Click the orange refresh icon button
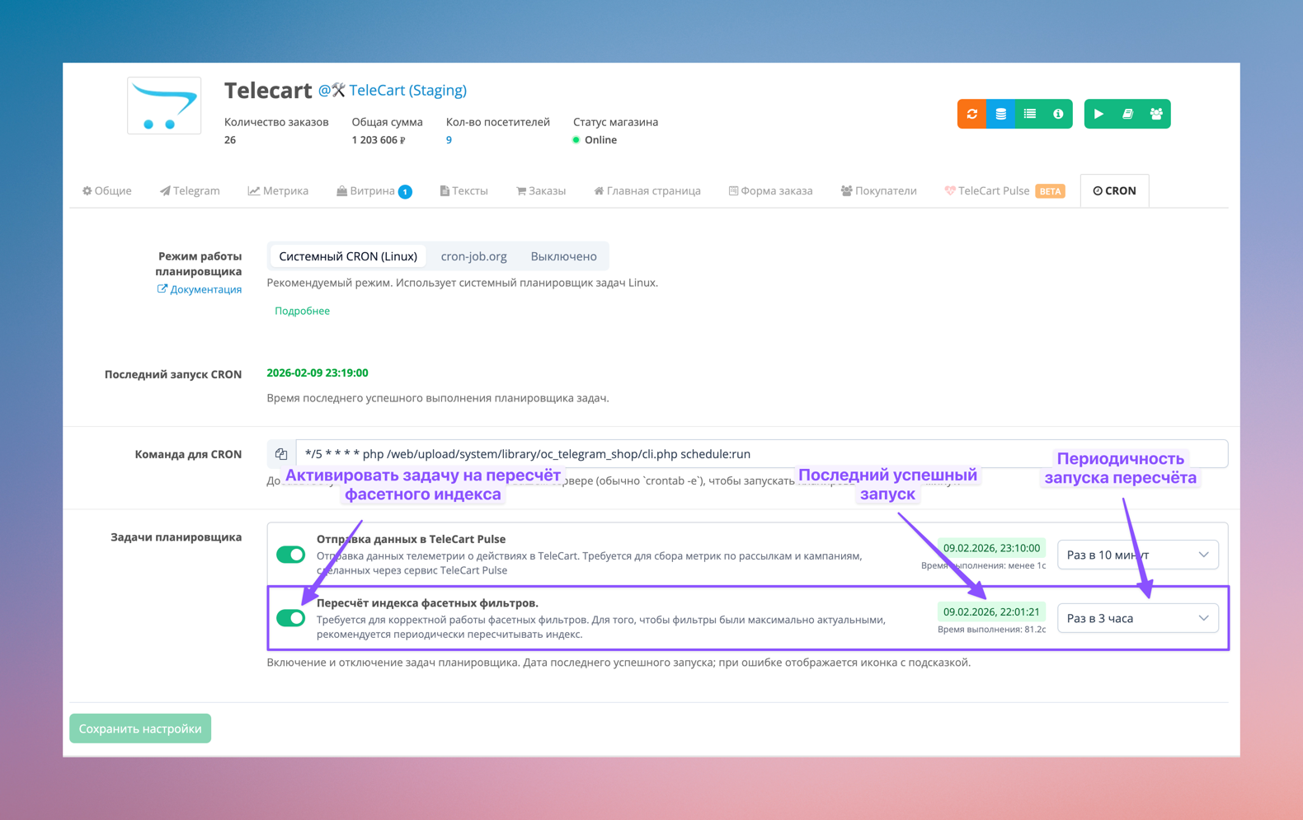The width and height of the screenshot is (1303, 820). coord(971,114)
